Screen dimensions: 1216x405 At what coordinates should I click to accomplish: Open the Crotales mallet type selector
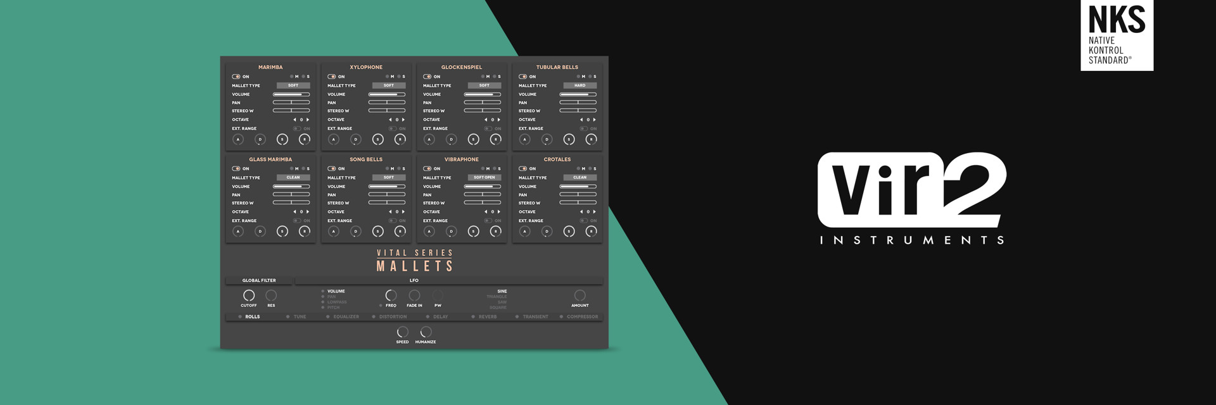579,178
